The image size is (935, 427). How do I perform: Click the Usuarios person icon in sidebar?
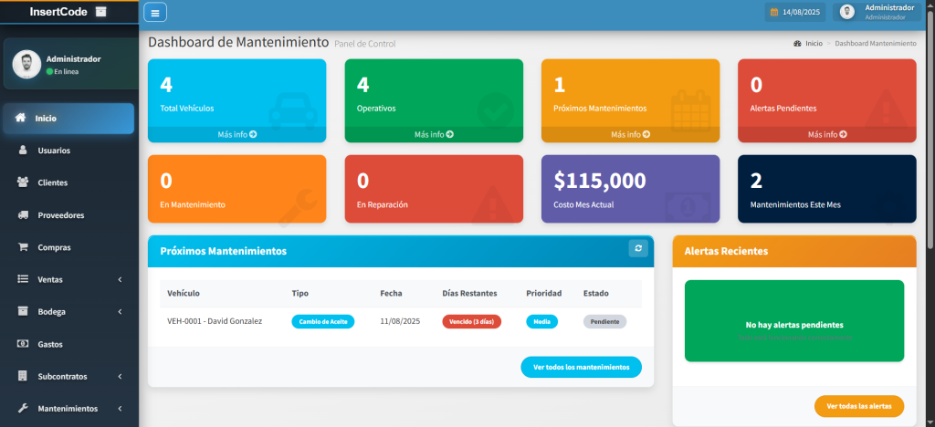[23, 151]
